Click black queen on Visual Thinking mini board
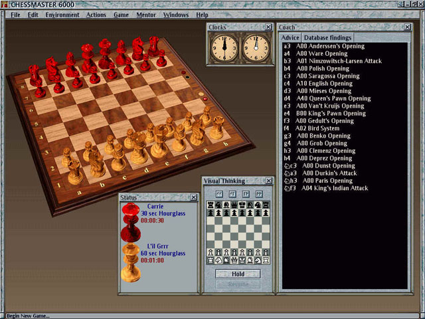 point(234,205)
